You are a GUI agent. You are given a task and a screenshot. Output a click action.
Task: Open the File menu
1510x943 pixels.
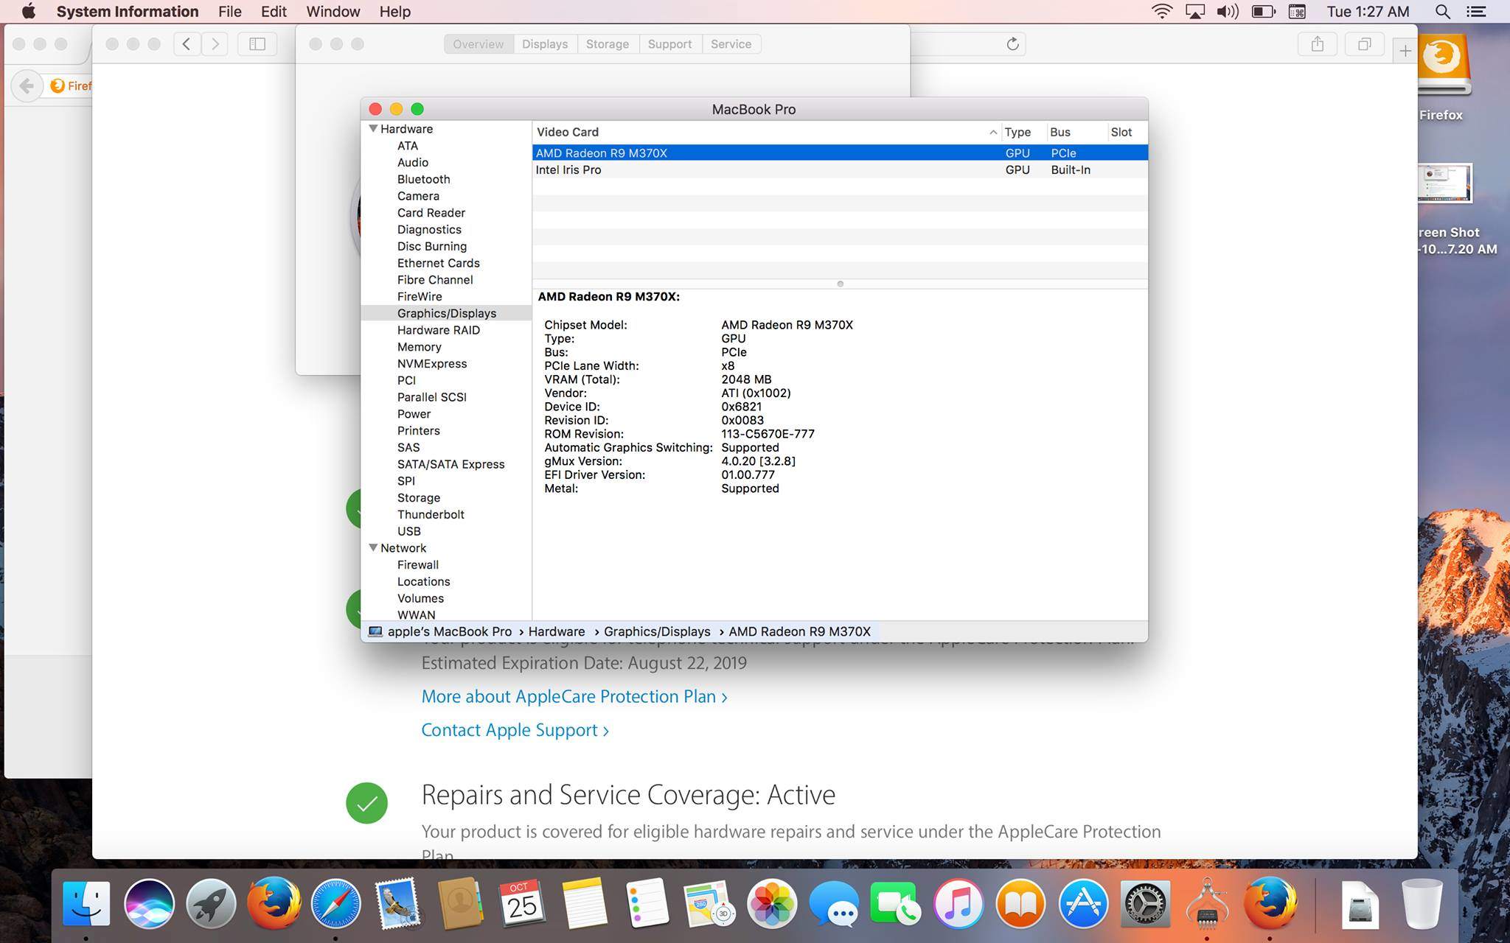coord(229,12)
